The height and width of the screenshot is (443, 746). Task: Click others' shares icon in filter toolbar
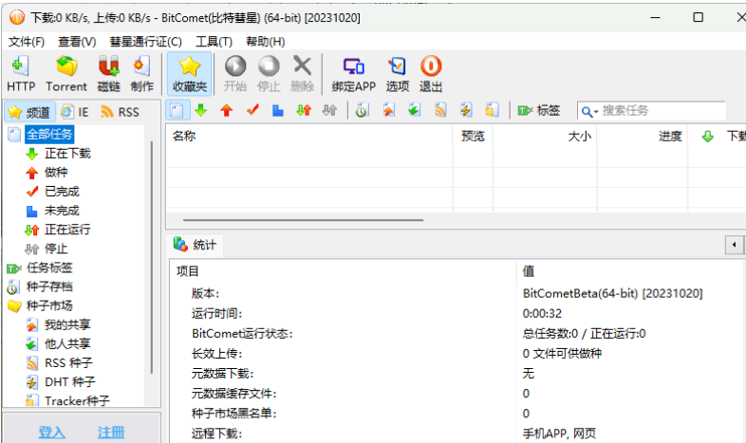[x=415, y=111]
